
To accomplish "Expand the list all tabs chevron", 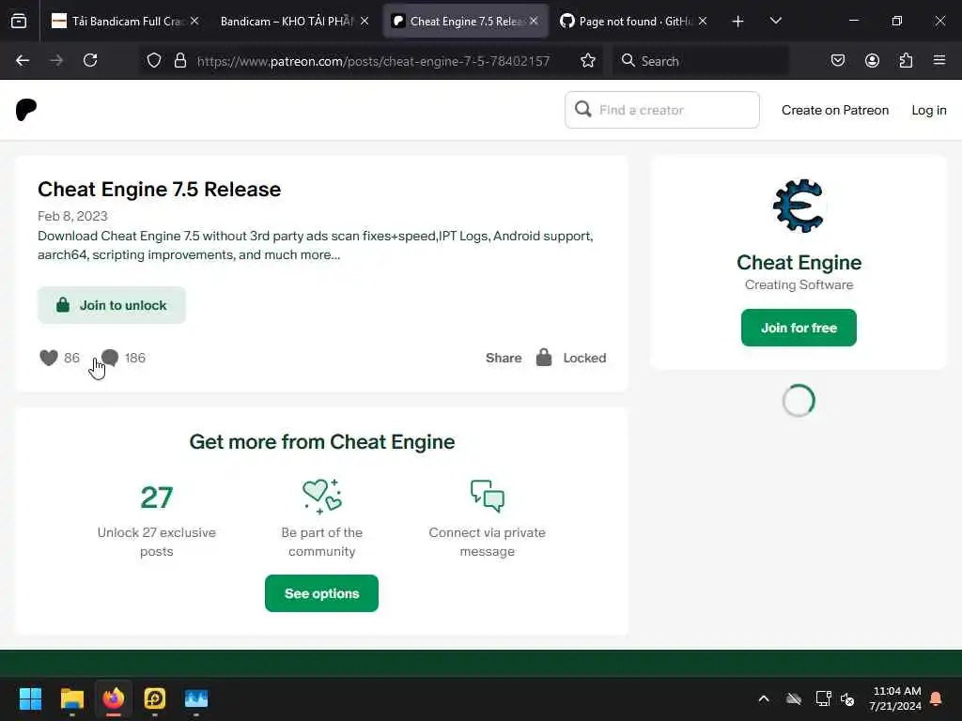I will tap(775, 22).
